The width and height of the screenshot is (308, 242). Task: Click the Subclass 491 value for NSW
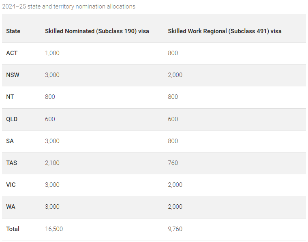click(x=175, y=75)
